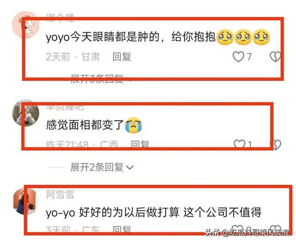Open avatar of first commenter
This screenshot has height=243, width=296.
coord(26,24)
